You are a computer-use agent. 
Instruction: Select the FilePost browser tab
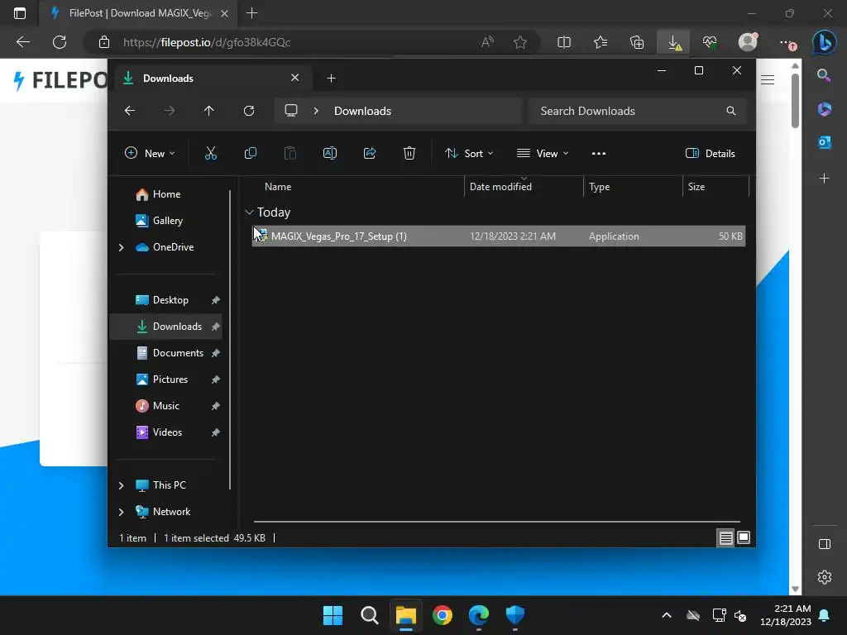[x=139, y=13]
